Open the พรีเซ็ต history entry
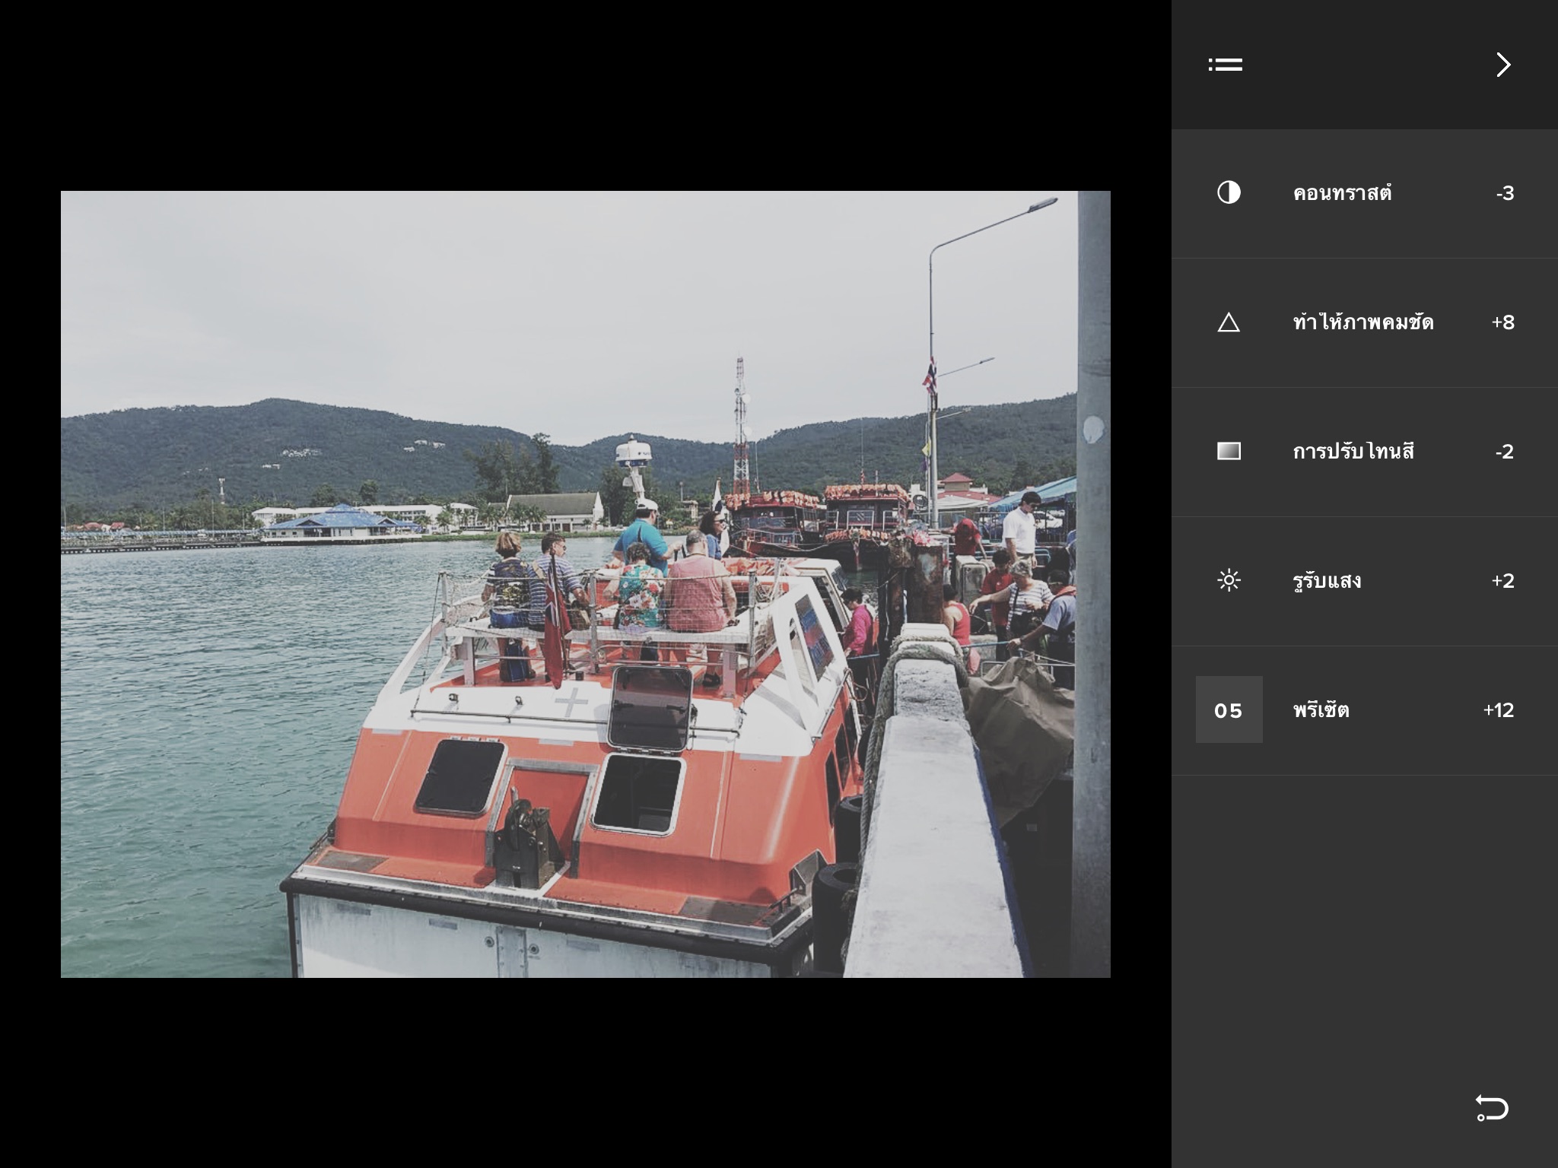The height and width of the screenshot is (1168, 1558). 1365,710
